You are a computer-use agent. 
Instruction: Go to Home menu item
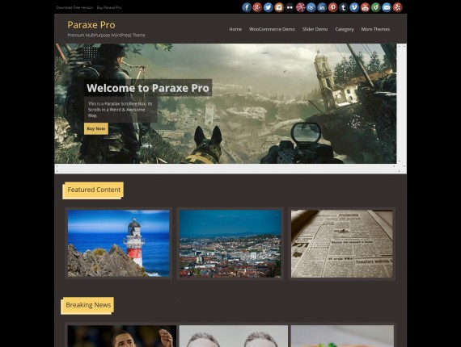(235, 29)
